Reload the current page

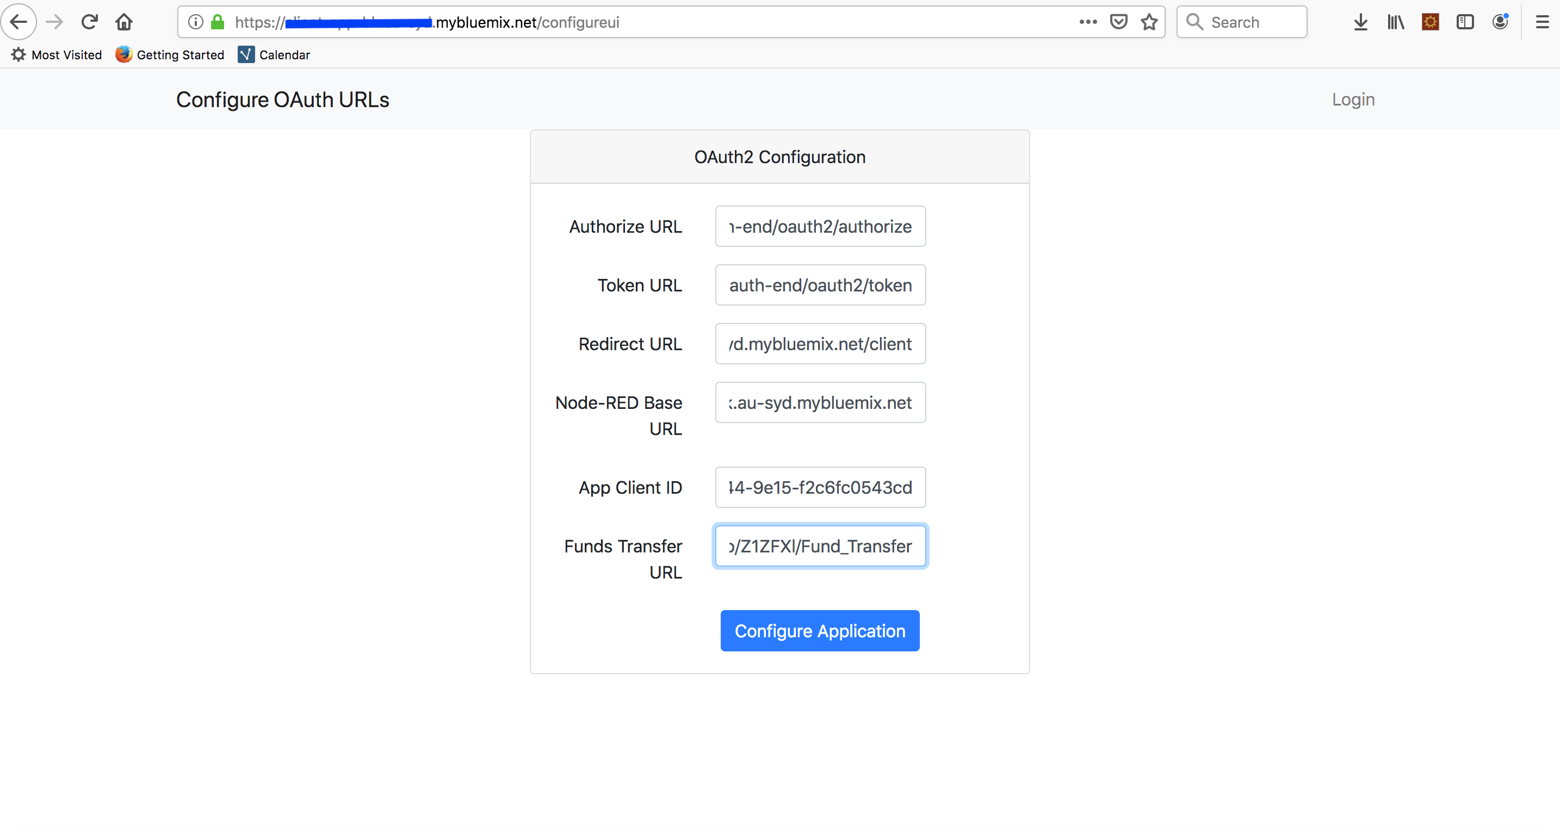[x=90, y=22]
